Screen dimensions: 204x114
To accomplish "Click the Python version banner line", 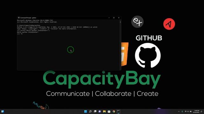I will click(57, 27).
